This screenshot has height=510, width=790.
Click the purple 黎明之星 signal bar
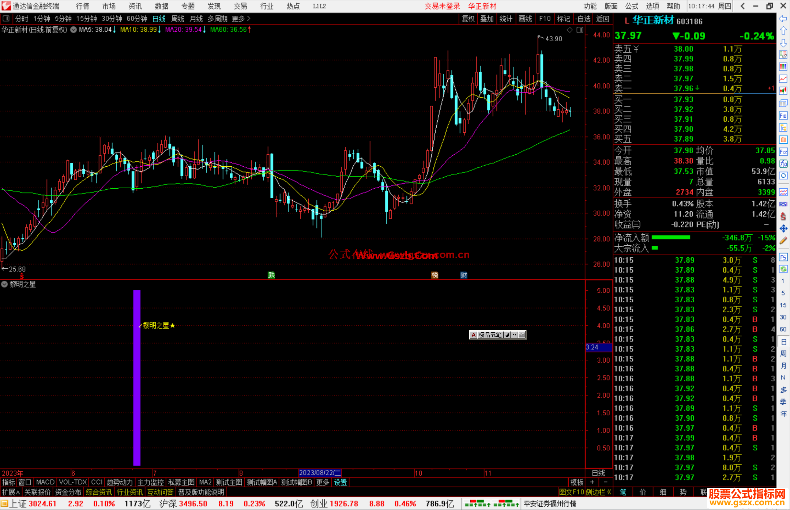pos(137,377)
